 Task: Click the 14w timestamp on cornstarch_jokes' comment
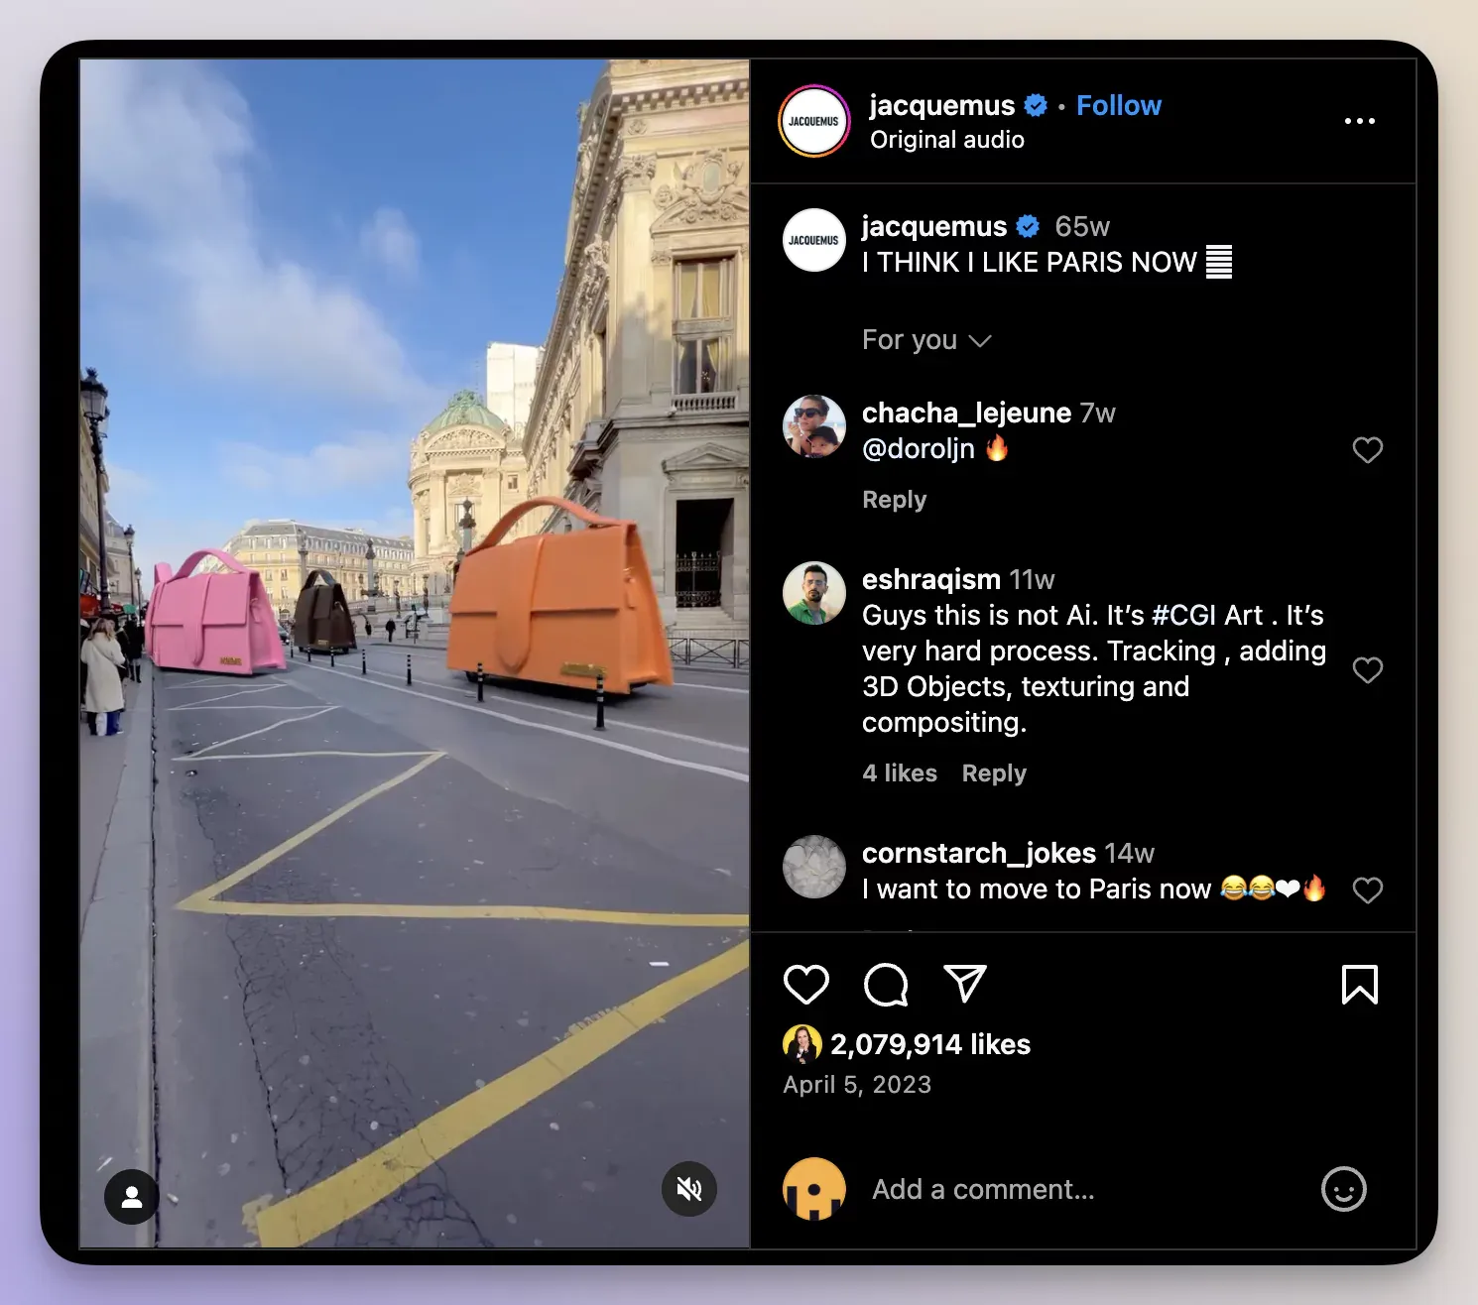[1130, 854]
